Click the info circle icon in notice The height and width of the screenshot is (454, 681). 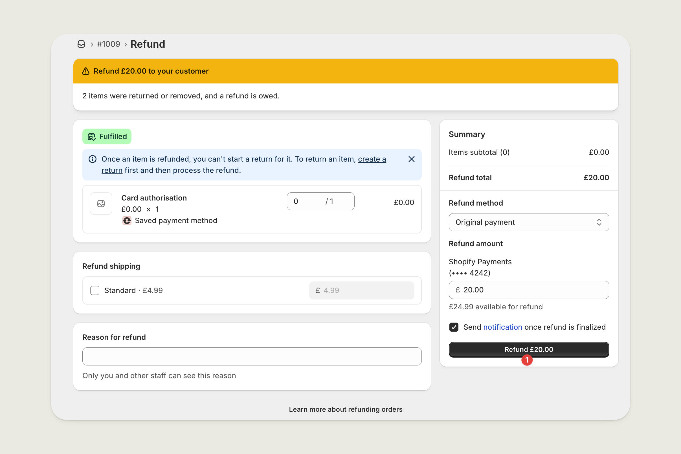click(x=93, y=159)
